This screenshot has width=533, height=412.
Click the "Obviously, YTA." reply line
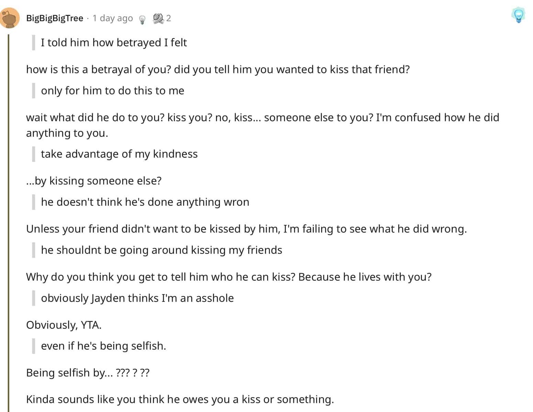(64, 325)
